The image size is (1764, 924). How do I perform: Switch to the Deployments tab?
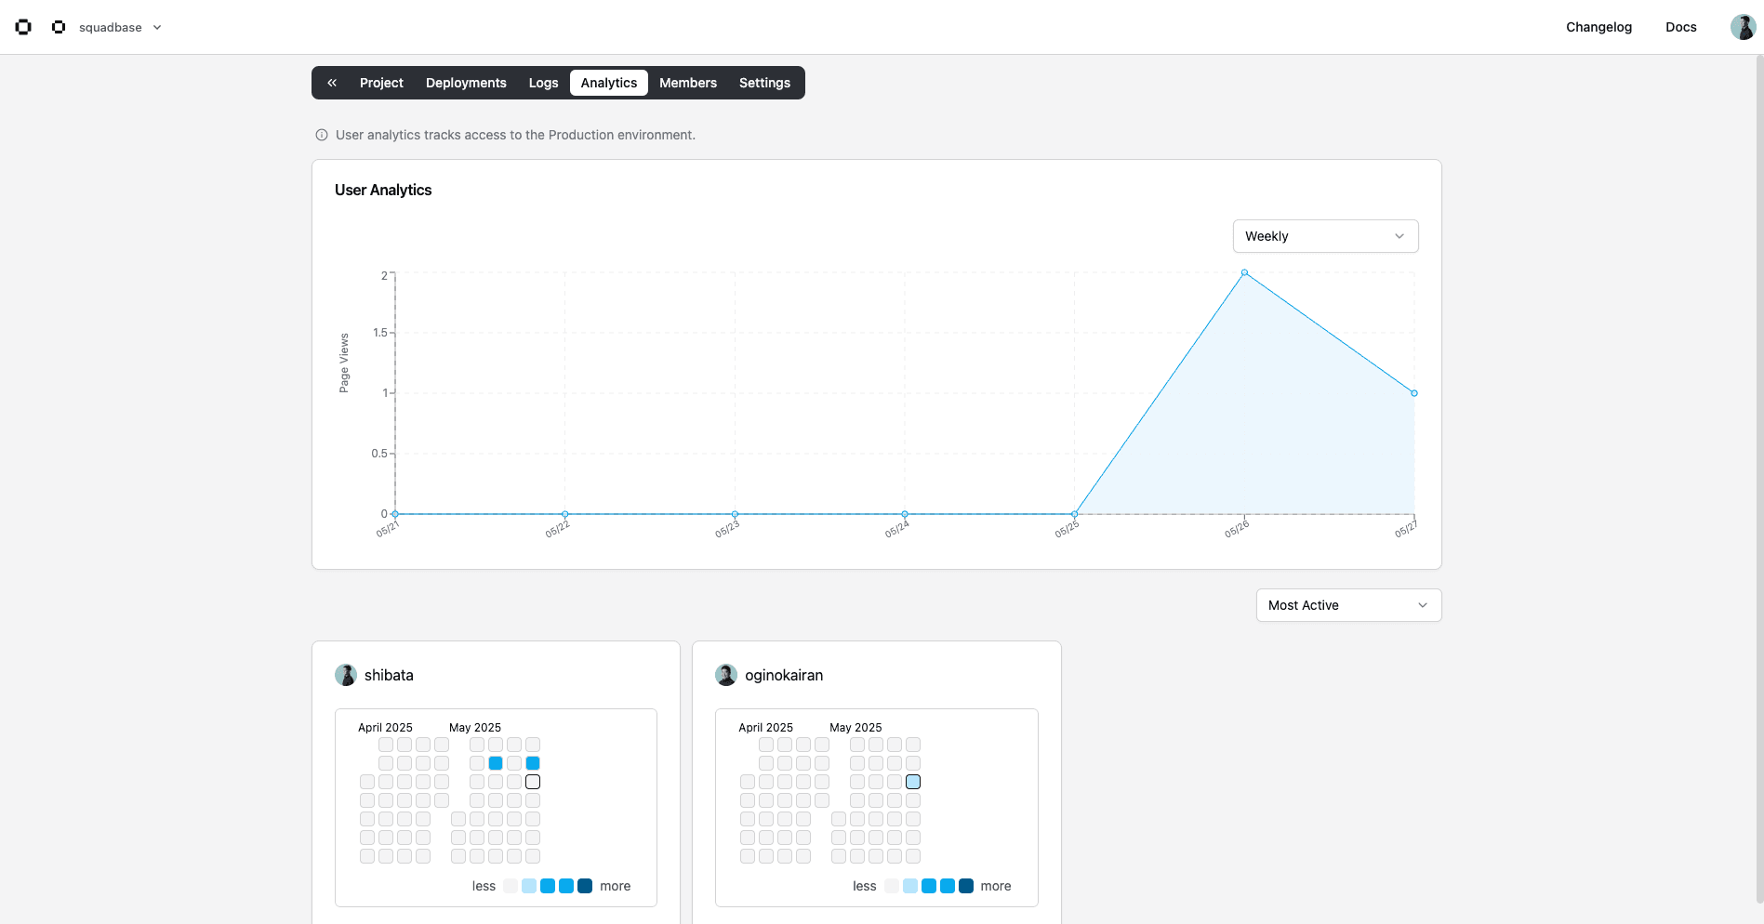click(x=466, y=82)
